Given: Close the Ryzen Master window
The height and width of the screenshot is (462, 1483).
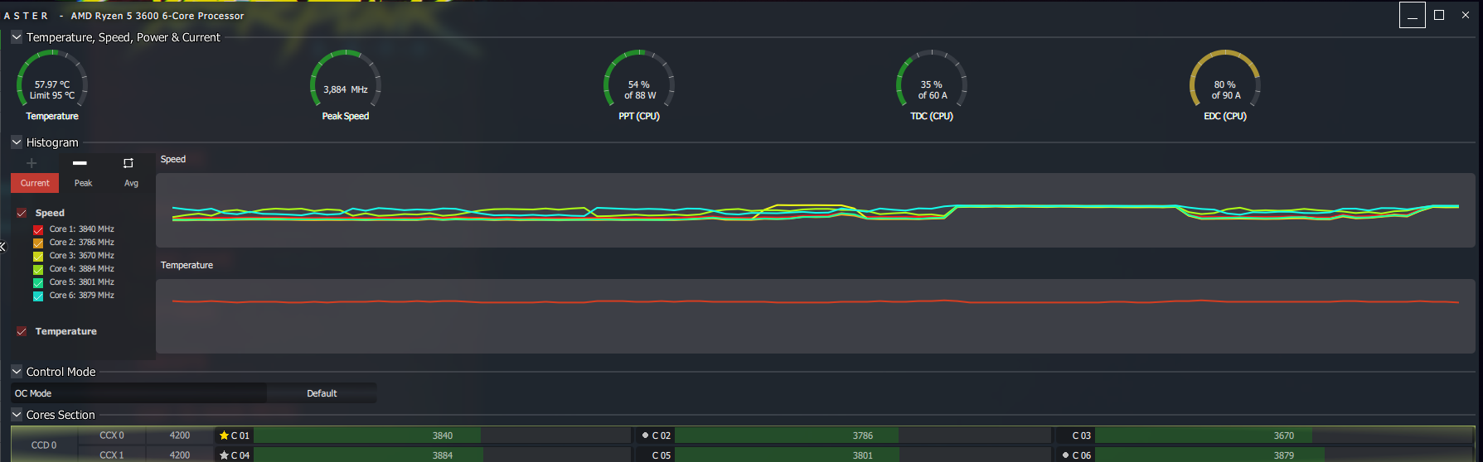Looking at the screenshot, I should [x=1466, y=15].
